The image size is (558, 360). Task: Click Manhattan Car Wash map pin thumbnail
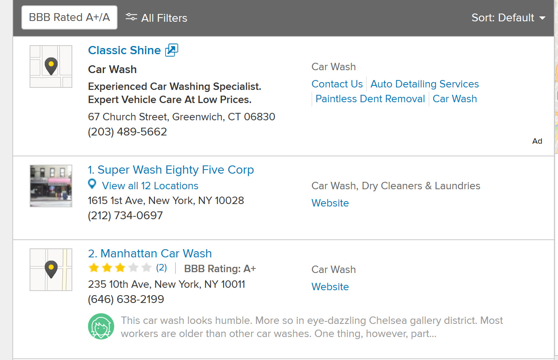51,270
